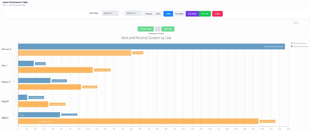Open the start date field 2025-01-01

pos(110,13)
